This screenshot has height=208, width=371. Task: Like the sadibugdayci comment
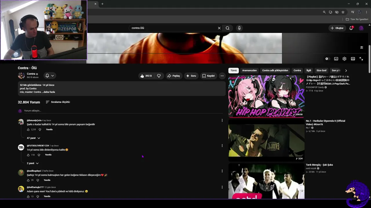[28, 180]
